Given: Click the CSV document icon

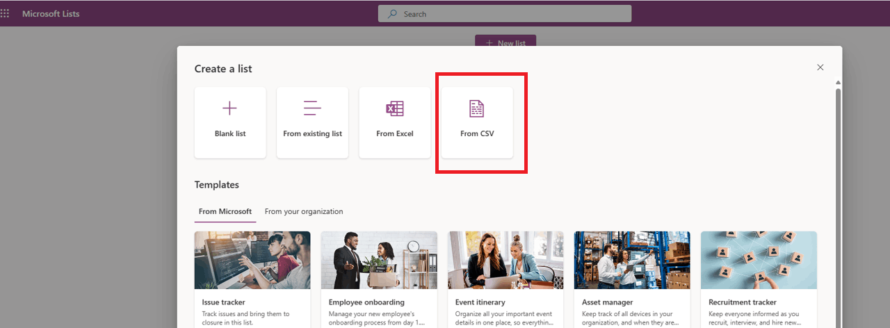Looking at the screenshot, I should click(476, 108).
